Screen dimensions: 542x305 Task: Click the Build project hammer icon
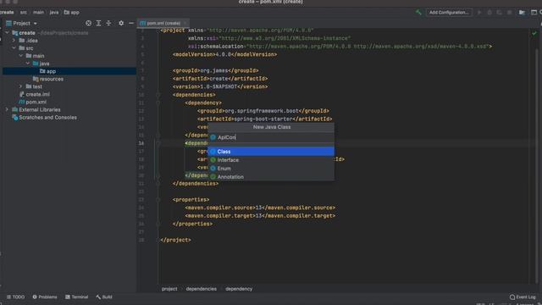(418, 12)
